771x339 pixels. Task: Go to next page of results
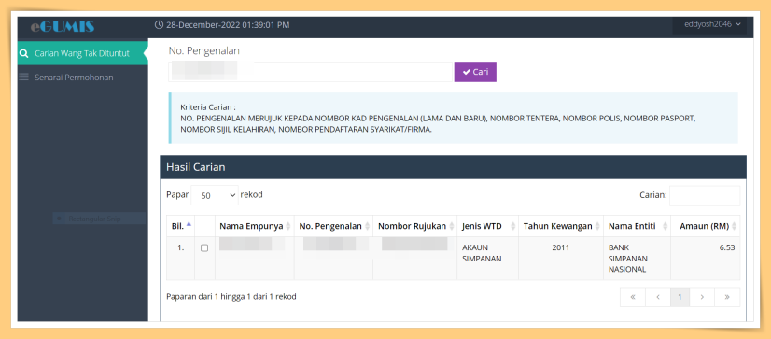click(x=702, y=297)
